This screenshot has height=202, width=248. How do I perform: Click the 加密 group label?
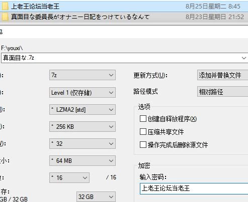pos(144,165)
